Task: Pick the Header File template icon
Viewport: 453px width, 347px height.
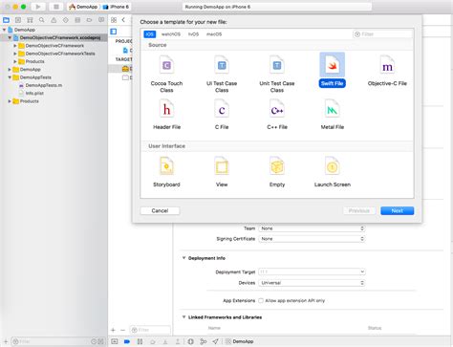Action: pos(166,109)
